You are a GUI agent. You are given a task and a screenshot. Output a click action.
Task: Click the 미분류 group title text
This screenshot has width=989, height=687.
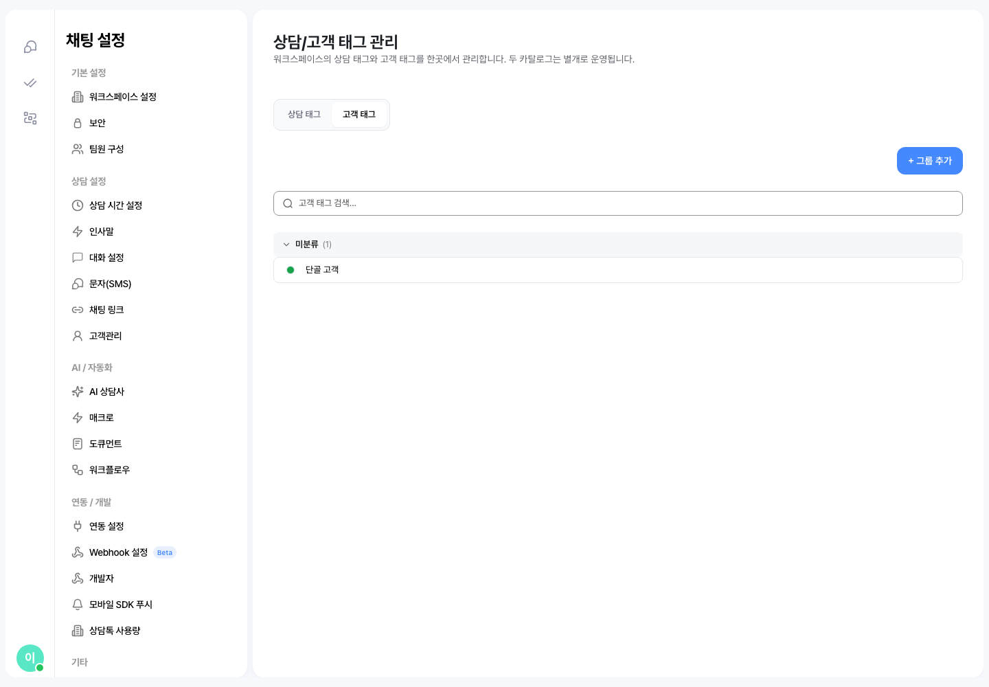pyautogui.click(x=307, y=245)
